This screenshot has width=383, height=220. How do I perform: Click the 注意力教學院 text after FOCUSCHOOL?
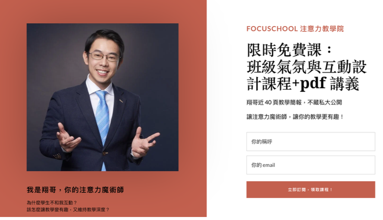[322, 29]
